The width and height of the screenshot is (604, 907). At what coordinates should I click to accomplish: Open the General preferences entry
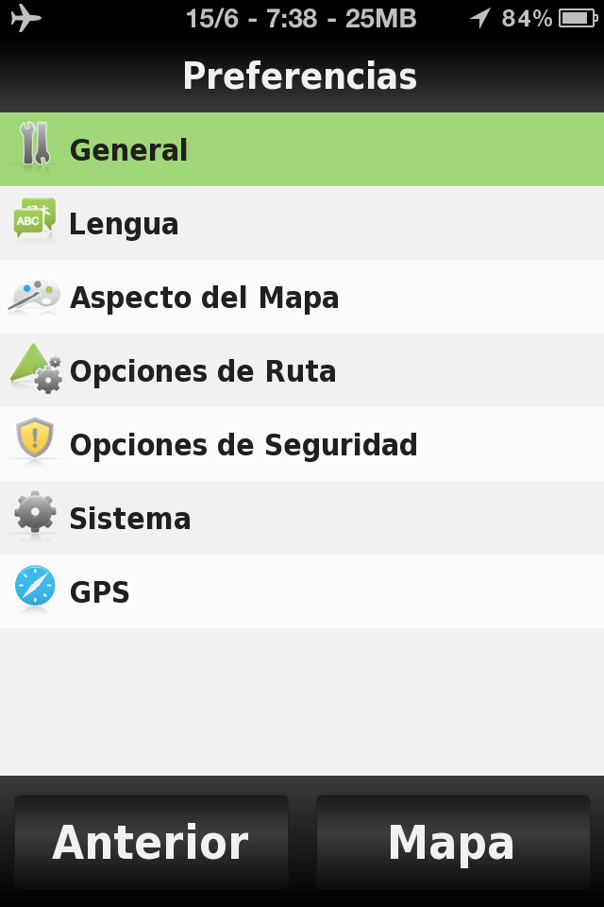(x=302, y=149)
